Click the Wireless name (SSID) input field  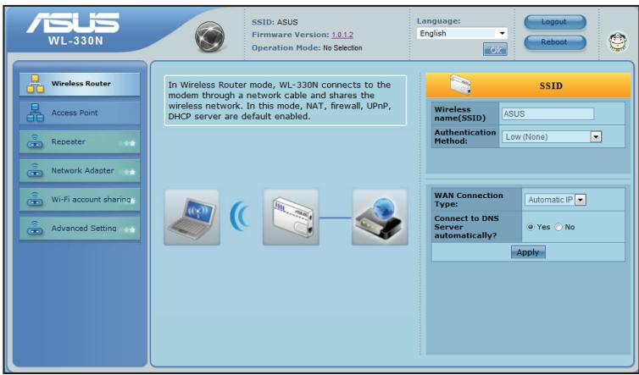click(547, 114)
